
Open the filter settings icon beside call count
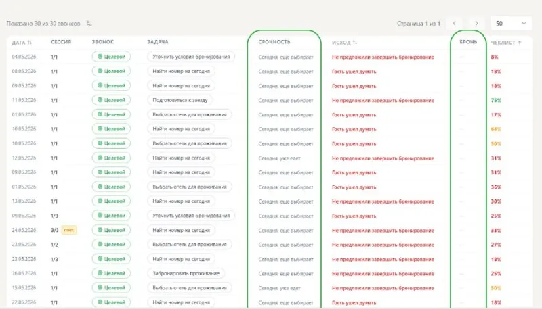pos(89,24)
